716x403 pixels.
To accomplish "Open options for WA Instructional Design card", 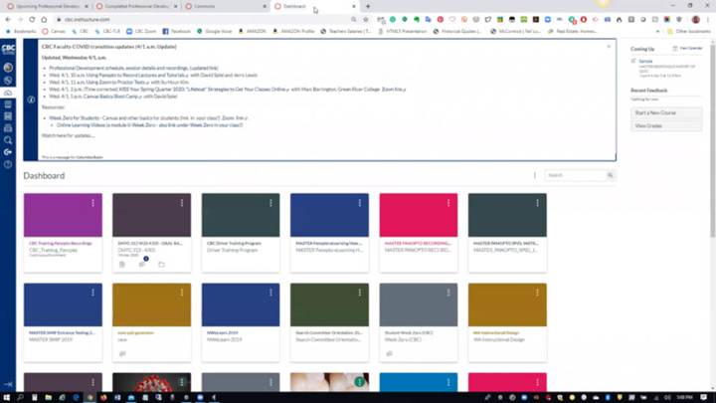I will click(537, 293).
